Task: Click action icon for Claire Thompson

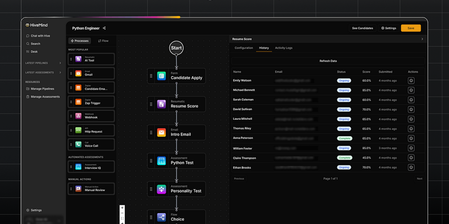Action: (x=411, y=157)
